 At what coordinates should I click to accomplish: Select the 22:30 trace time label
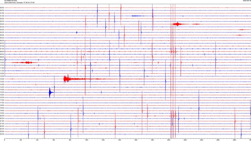coord(2,129)
